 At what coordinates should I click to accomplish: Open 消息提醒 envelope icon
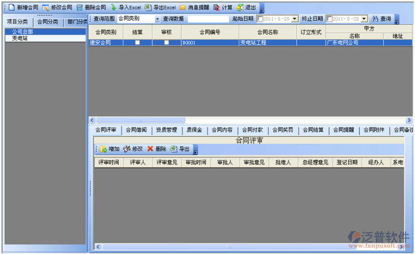click(x=183, y=8)
